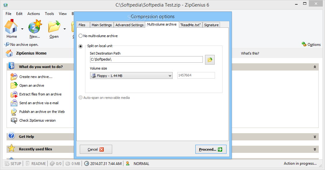Open the Tools menu

click(x=49, y=13)
